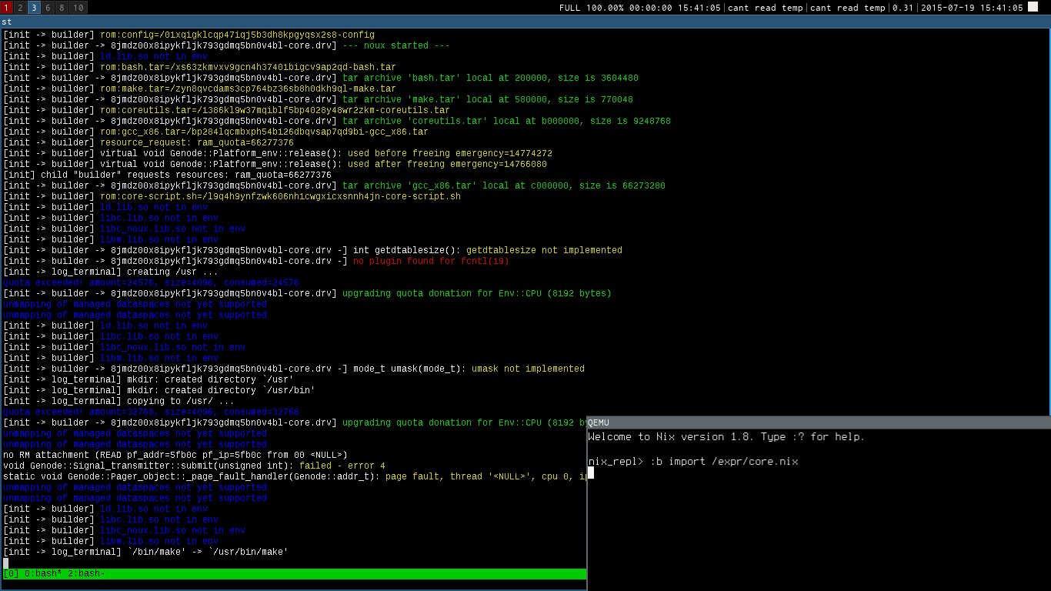Switch to workspace 6 tag
The image size is (1051, 591).
point(48,8)
